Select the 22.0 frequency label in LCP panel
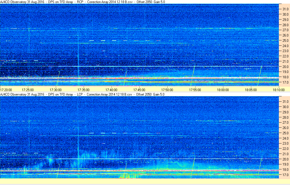The width and height of the screenshot is (290, 185). point(285,149)
